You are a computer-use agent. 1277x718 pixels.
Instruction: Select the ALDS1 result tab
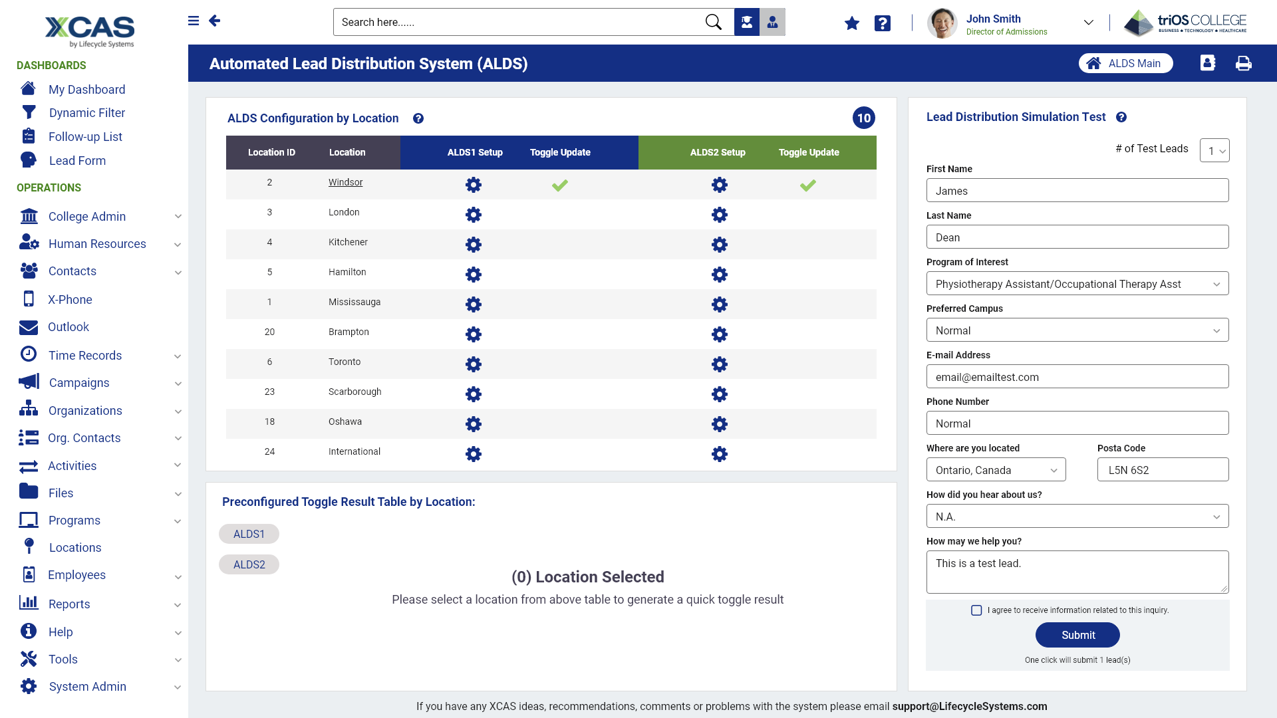point(249,534)
